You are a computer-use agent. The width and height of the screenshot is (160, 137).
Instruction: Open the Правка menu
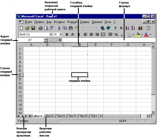click(39, 22)
